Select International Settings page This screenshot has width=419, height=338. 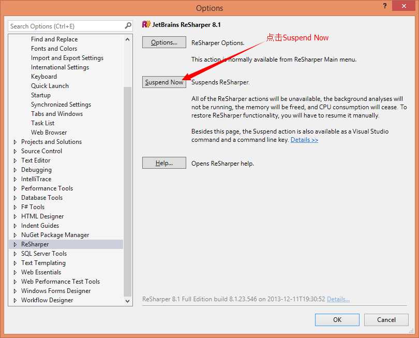click(60, 67)
